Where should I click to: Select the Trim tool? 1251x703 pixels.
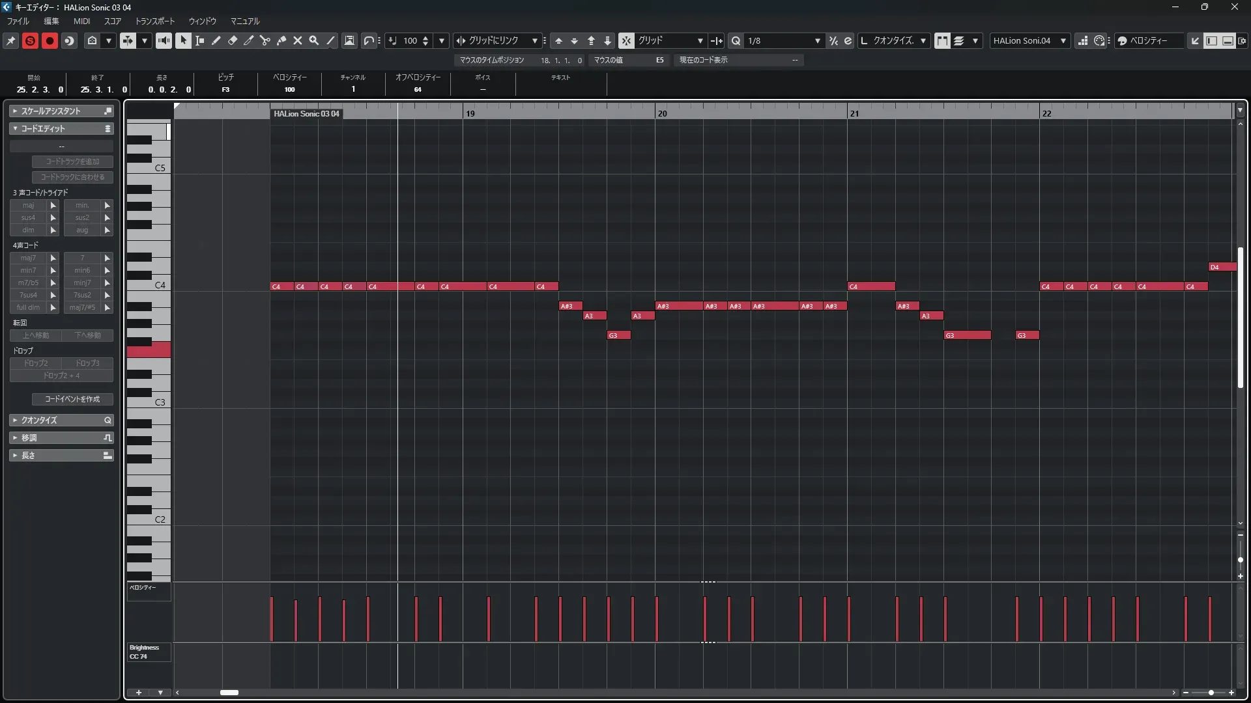click(x=249, y=40)
